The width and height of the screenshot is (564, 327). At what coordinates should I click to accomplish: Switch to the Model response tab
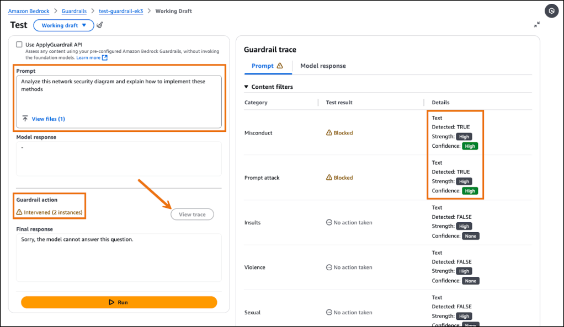323,66
